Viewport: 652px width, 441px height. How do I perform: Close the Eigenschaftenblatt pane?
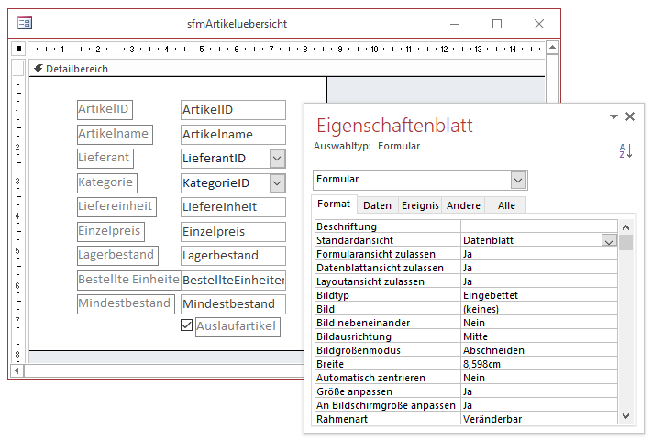(630, 116)
